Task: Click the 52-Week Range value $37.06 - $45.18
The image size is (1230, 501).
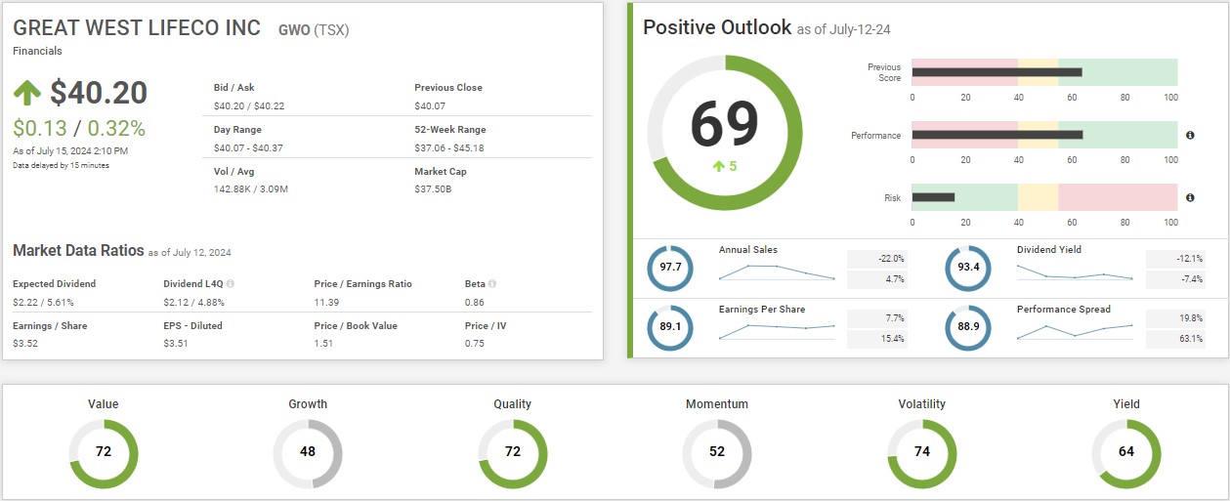Action: [449, 147]
